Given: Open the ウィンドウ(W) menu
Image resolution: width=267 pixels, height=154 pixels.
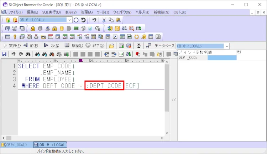Looking at the screenshot, I should coord(122,12).
